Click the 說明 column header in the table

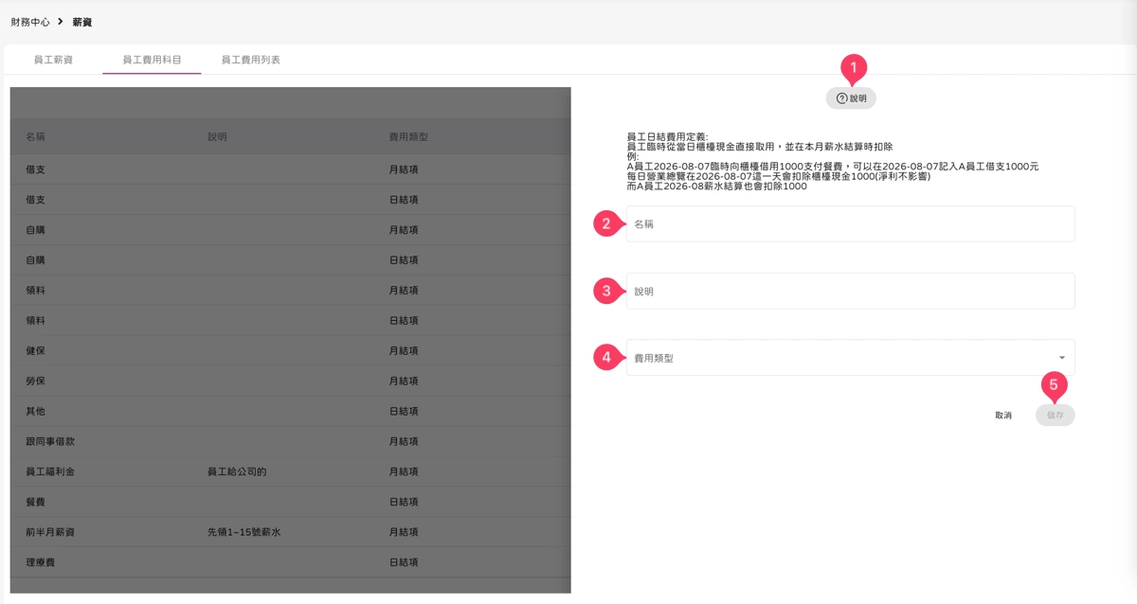click(x=217, y=136)
